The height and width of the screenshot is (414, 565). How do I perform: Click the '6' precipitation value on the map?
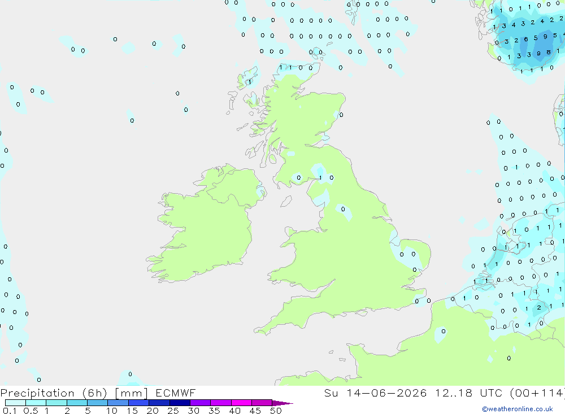(525, 40)
